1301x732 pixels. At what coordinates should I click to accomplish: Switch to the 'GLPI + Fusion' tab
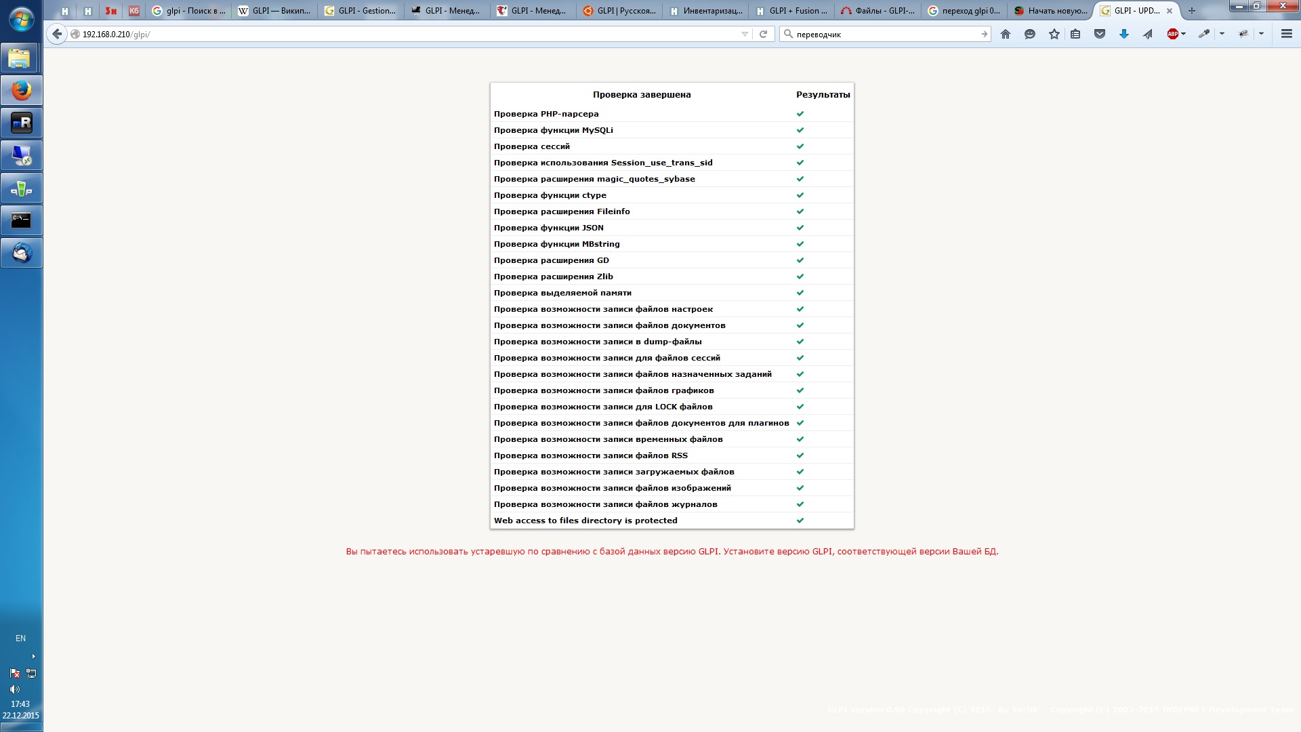(x=792, y=11)
